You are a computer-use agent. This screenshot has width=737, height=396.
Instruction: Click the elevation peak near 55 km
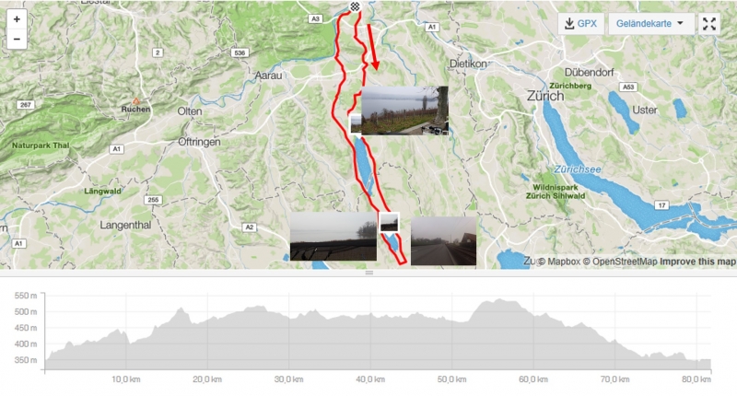(498, 299)
